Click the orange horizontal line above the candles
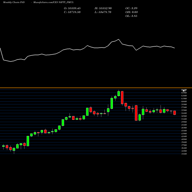The height and width of the screenshot is (192, 192). 96,88
